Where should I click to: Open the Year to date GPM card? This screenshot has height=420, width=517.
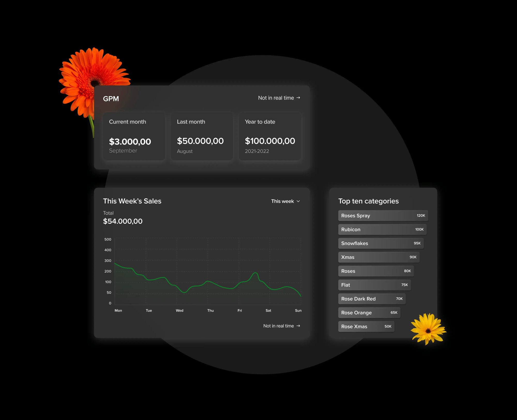(270, 136)
